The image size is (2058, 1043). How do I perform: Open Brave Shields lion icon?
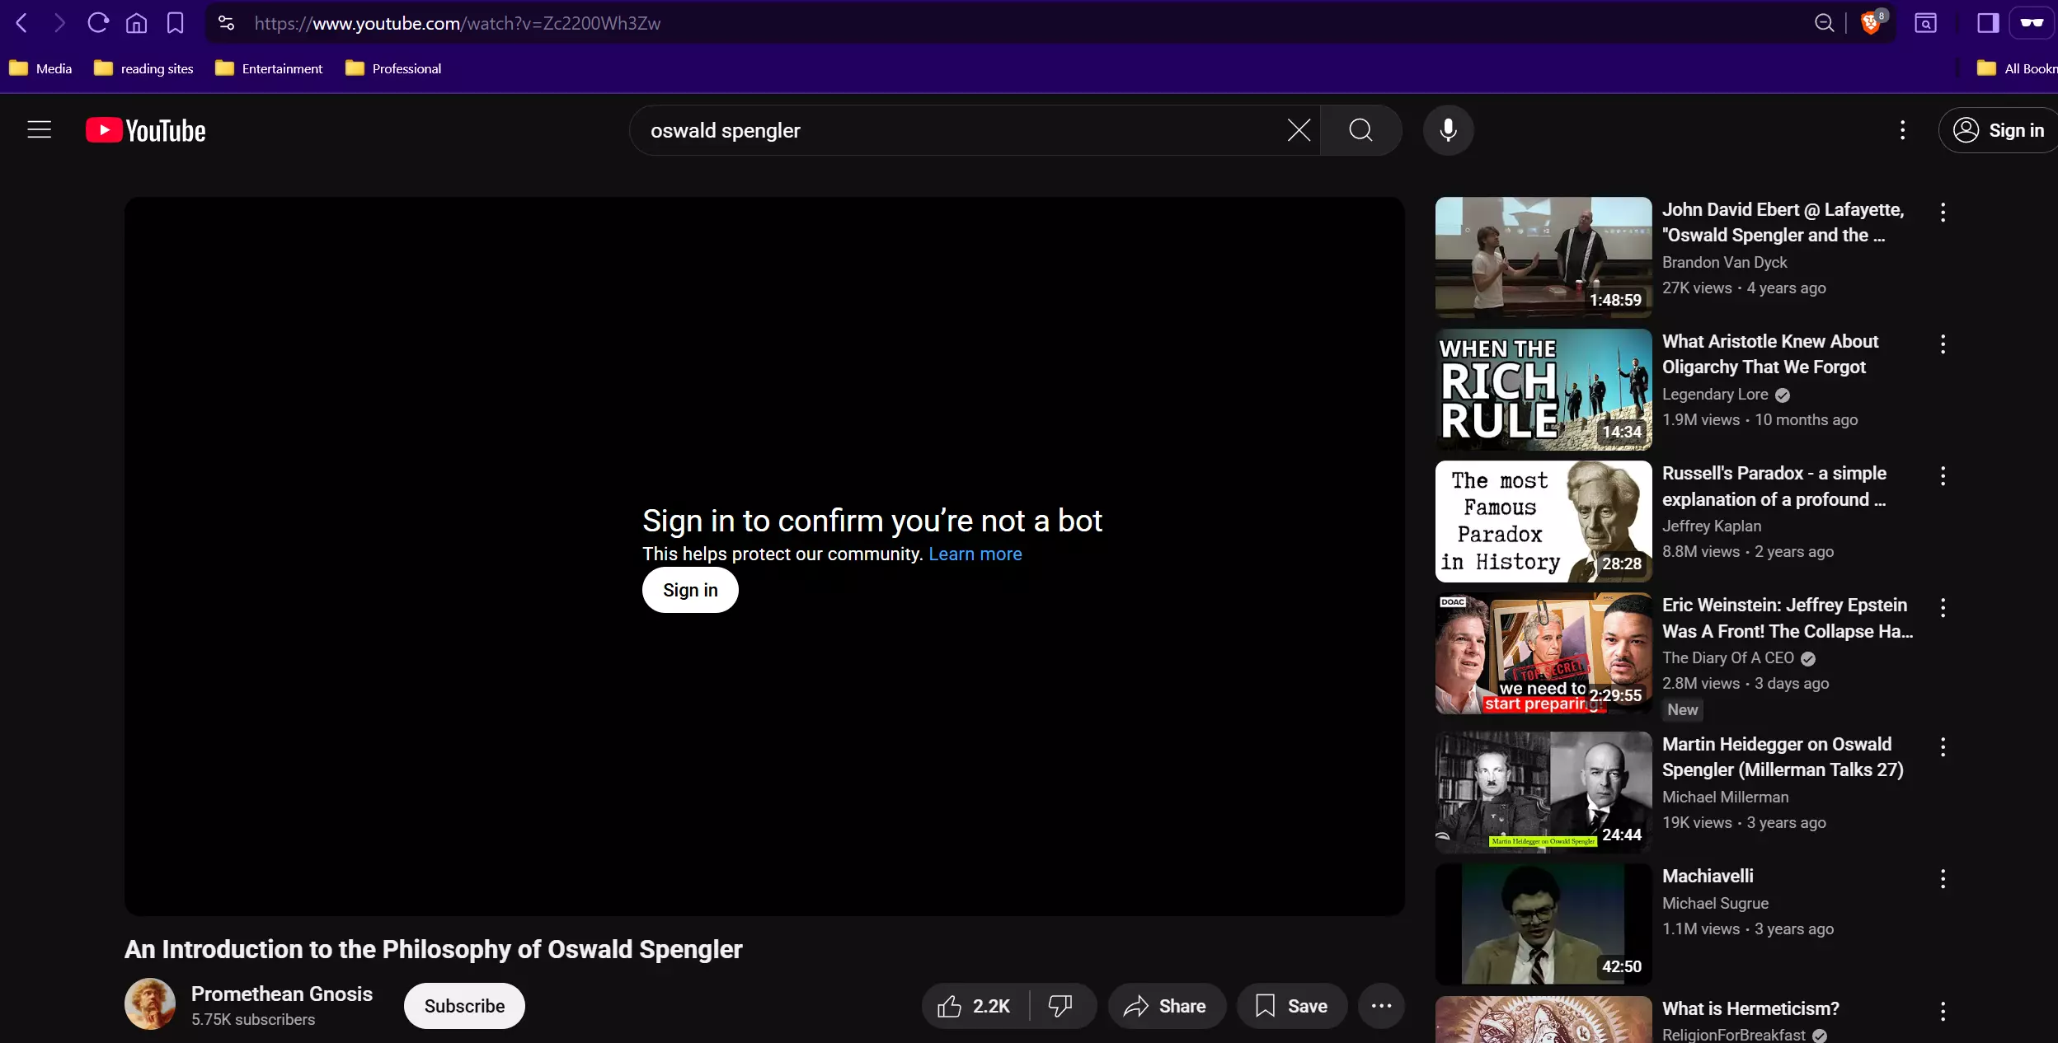[1872, 23]
